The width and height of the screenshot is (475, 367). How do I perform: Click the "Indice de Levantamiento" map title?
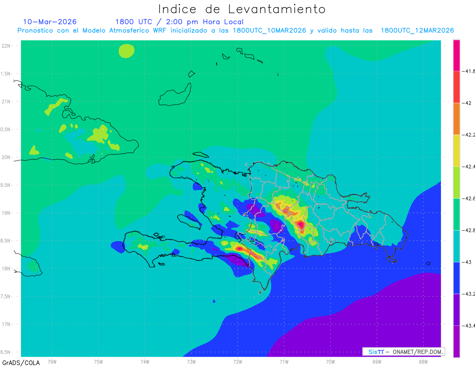click(241, 9)
